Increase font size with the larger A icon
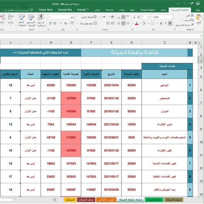Screen dimensions: 204x204 coord(139,17)
